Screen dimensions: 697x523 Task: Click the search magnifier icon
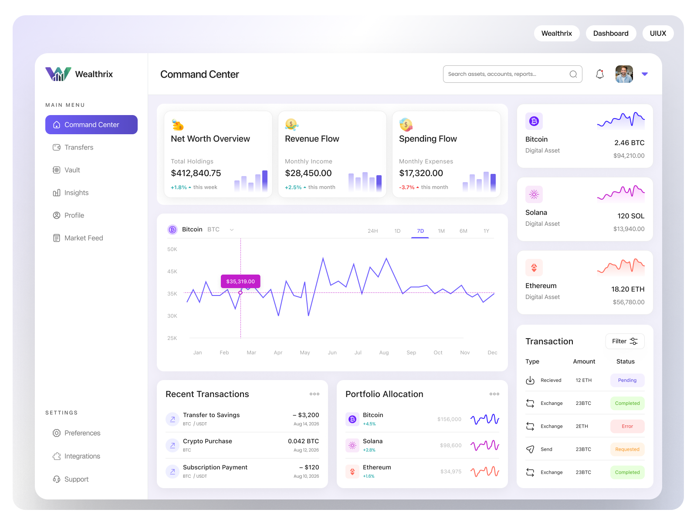(573, 74)
